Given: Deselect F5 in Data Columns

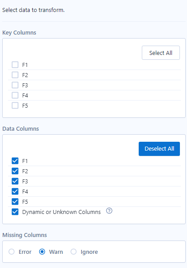Looking at the screenshot, I should (15, 202).
